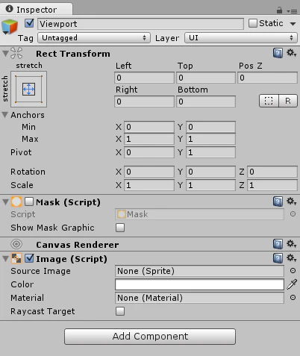Open the Static flags dropdown arrow
Image resolution: width=300 pixels, height=356 pixels.
pyautogui.click(x=293, y=24)
